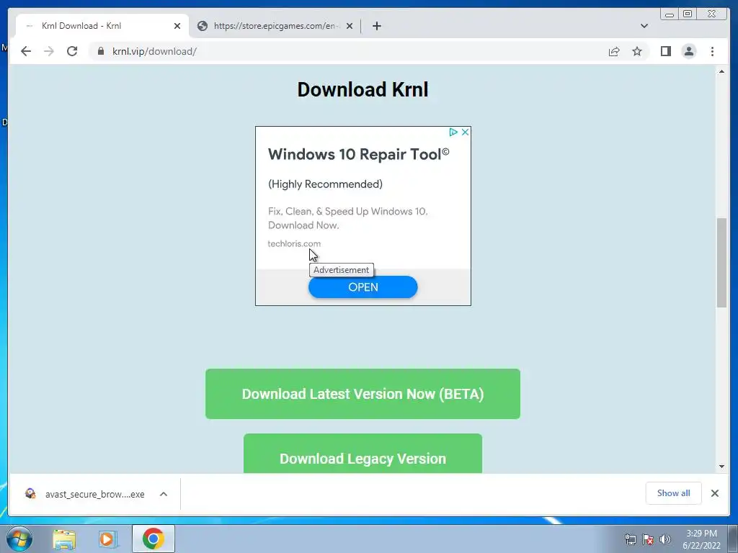Click the AdChoices triangle icon on the ad
The image size is (738, 553).
[453, 132]
